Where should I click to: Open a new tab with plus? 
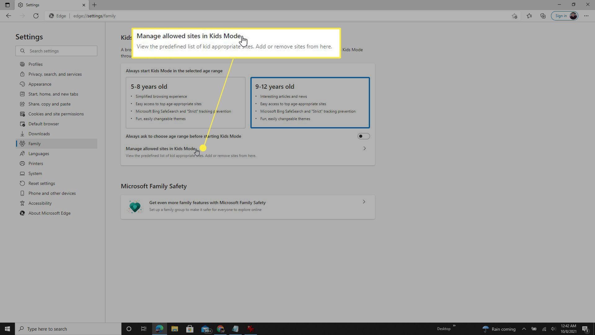point(95,5)
